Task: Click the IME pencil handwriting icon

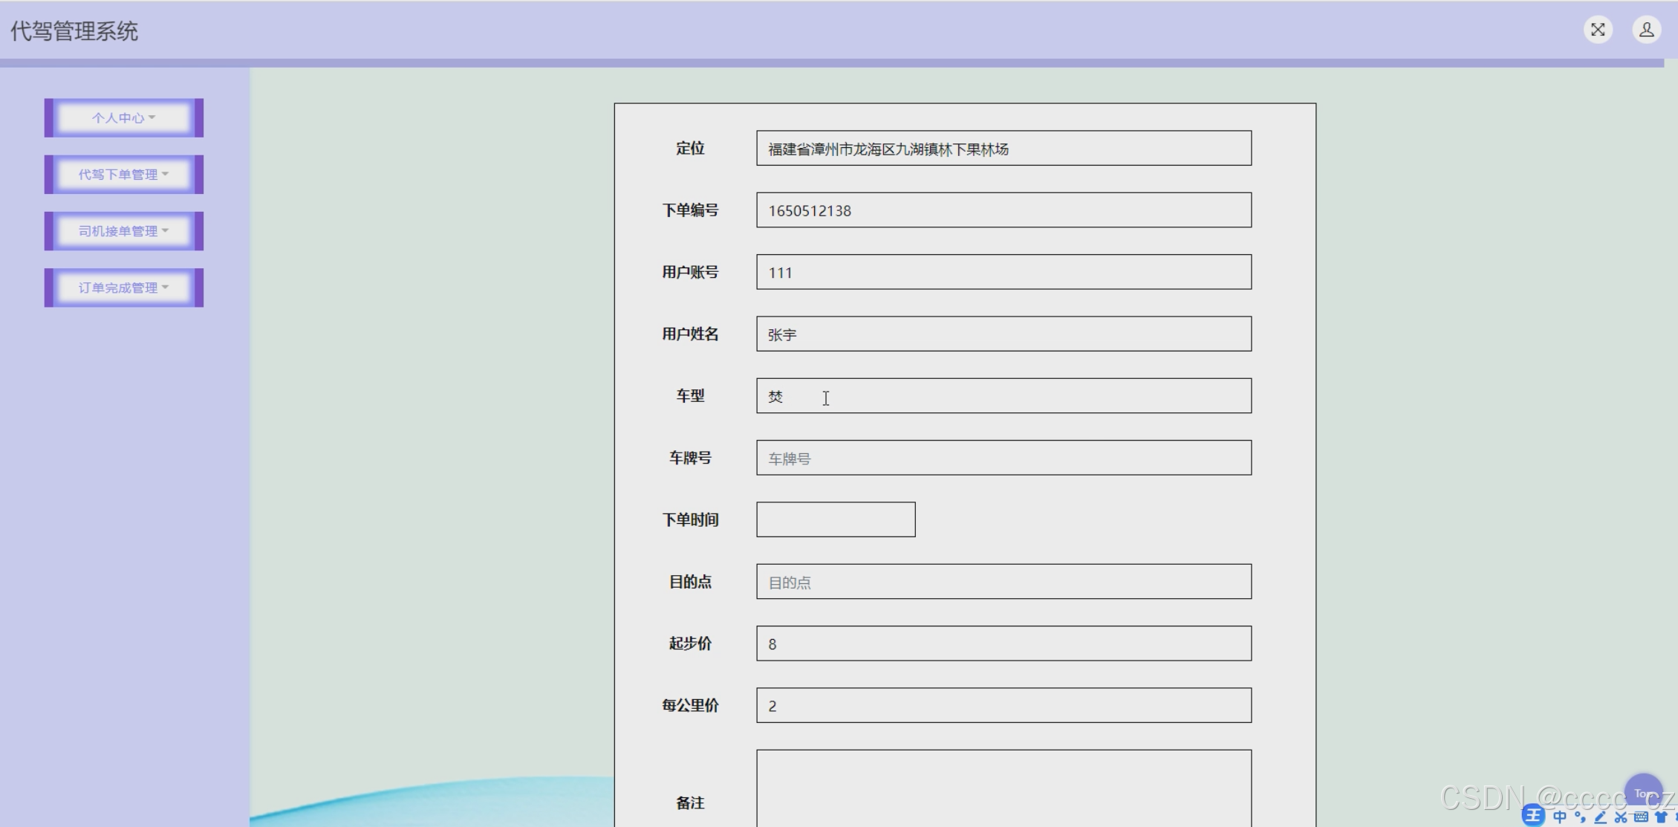Action: pyautogui.click(x=1601, y=817)
